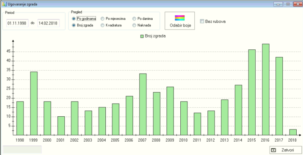Click the small 2018 bar
Viewport: 303px width, 155px height.
click(x=293, y=132)
